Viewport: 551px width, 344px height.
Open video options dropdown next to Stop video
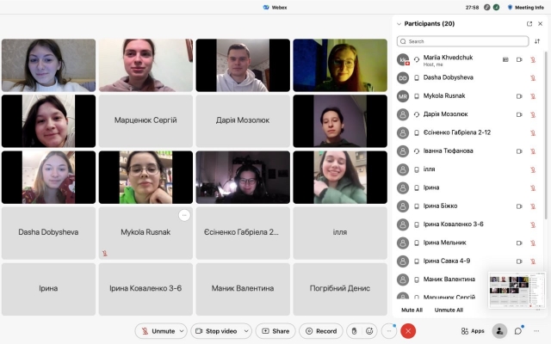coord(246,331)
